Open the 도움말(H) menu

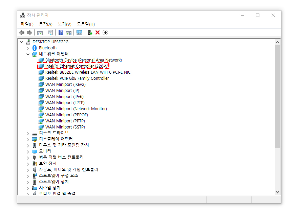tap(86, 24)
